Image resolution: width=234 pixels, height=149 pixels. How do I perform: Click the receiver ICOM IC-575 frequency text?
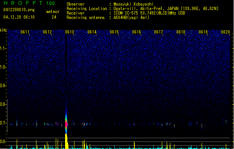[150, 13]
